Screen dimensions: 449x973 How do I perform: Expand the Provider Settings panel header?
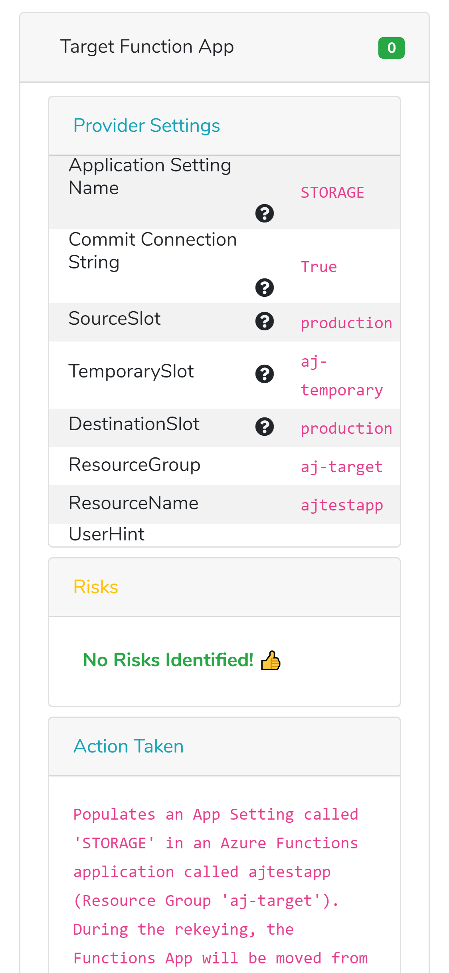tap(146, 126)
